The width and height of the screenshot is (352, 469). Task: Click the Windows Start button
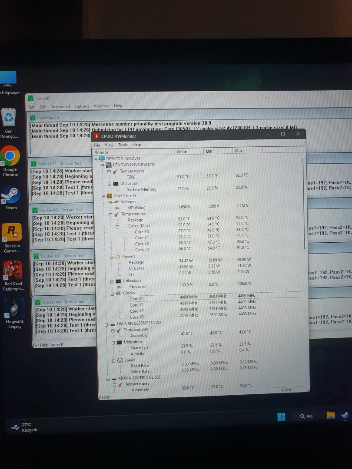[x=281, y=416]
